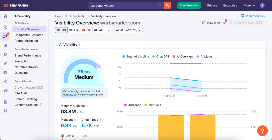Go to AI Visibility breadcrumb

pyautogui.click(x=77, y=16)
